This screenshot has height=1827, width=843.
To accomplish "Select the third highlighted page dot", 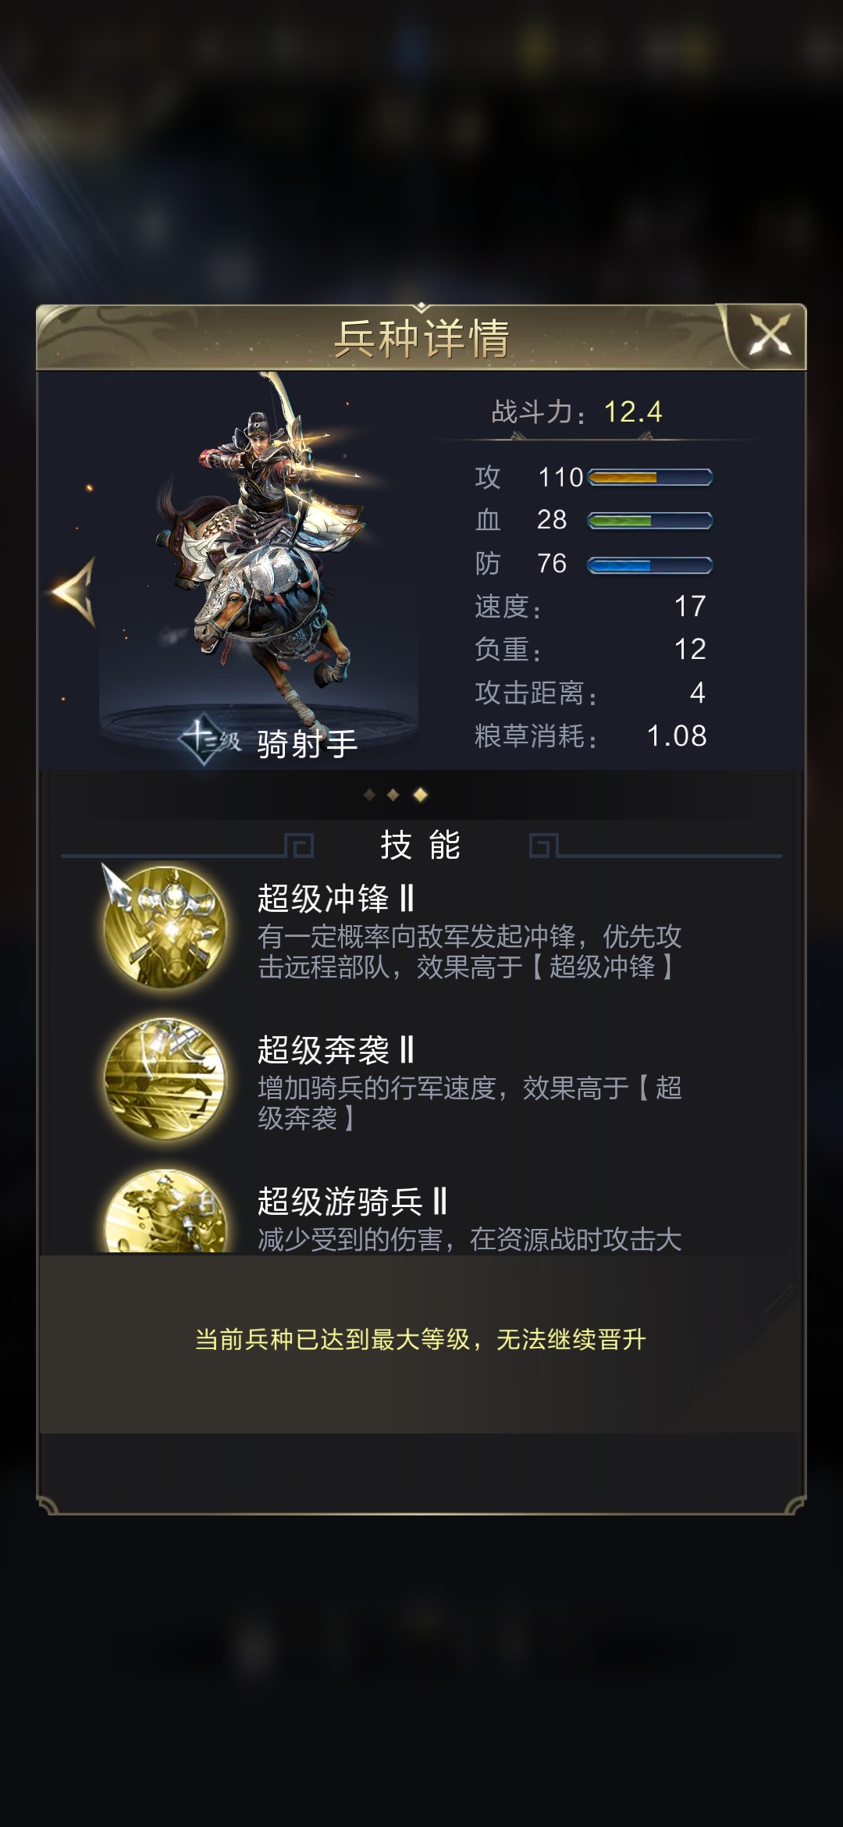I will 420,795.
